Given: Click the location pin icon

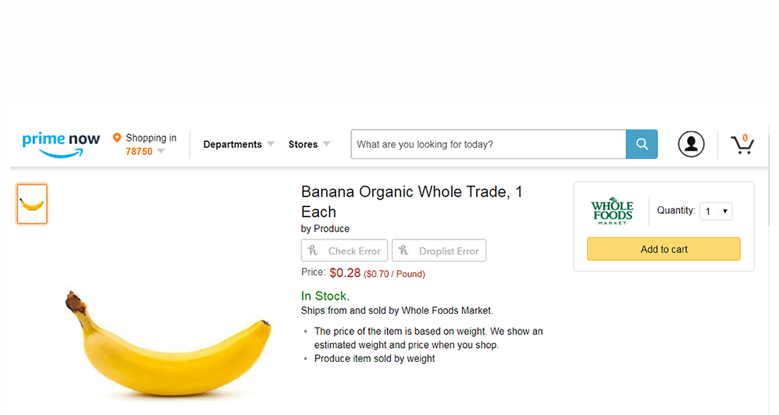Looking at the screenshot, I should 117,137.
